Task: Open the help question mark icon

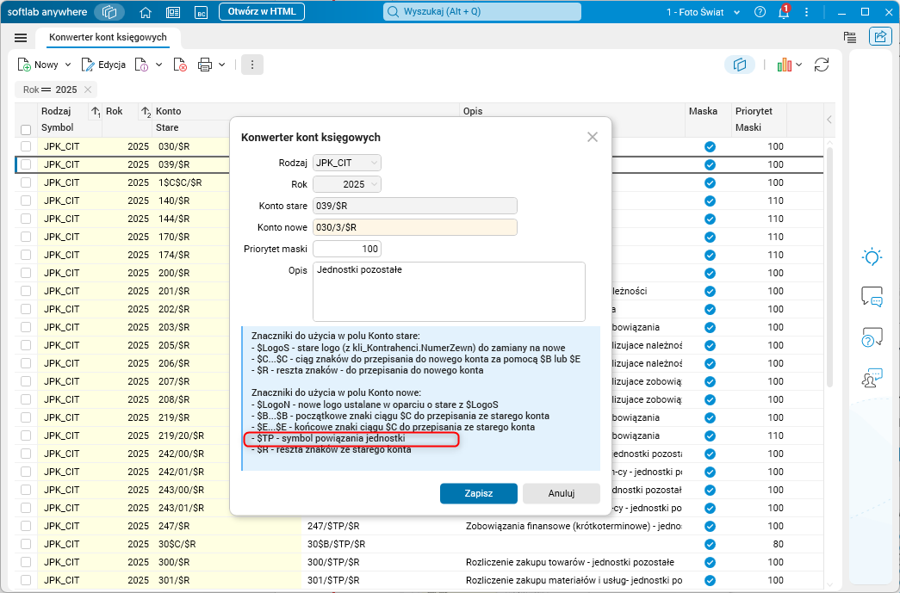Action: [x=760, y=12]
